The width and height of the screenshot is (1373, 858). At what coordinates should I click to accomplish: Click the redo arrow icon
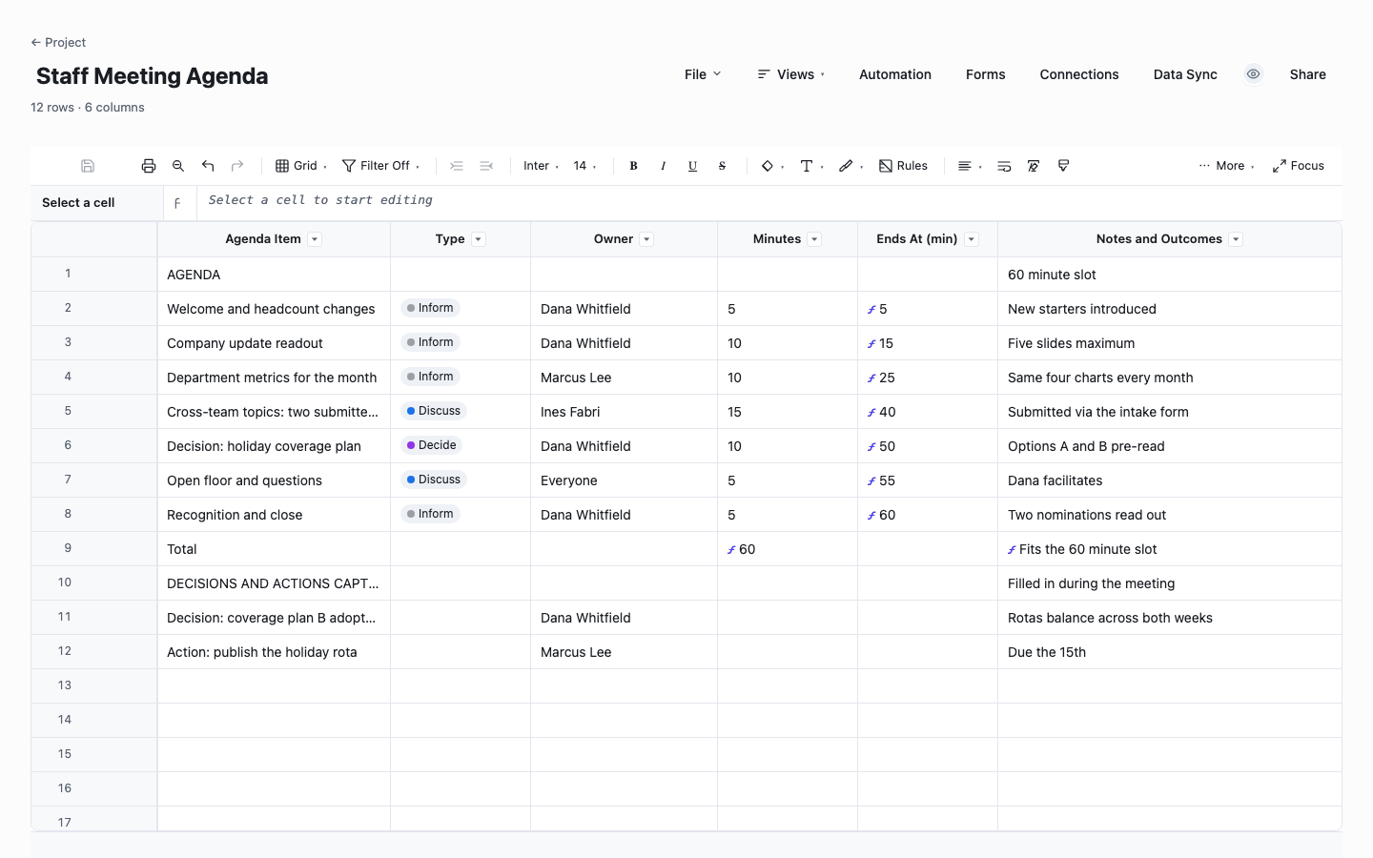click(x=237, y=166)
